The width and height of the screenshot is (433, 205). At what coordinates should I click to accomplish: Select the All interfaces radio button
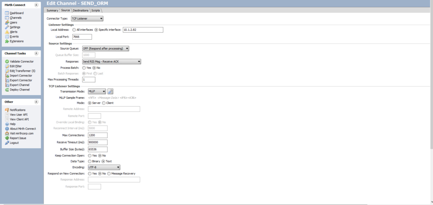click(x=74, y=30)
